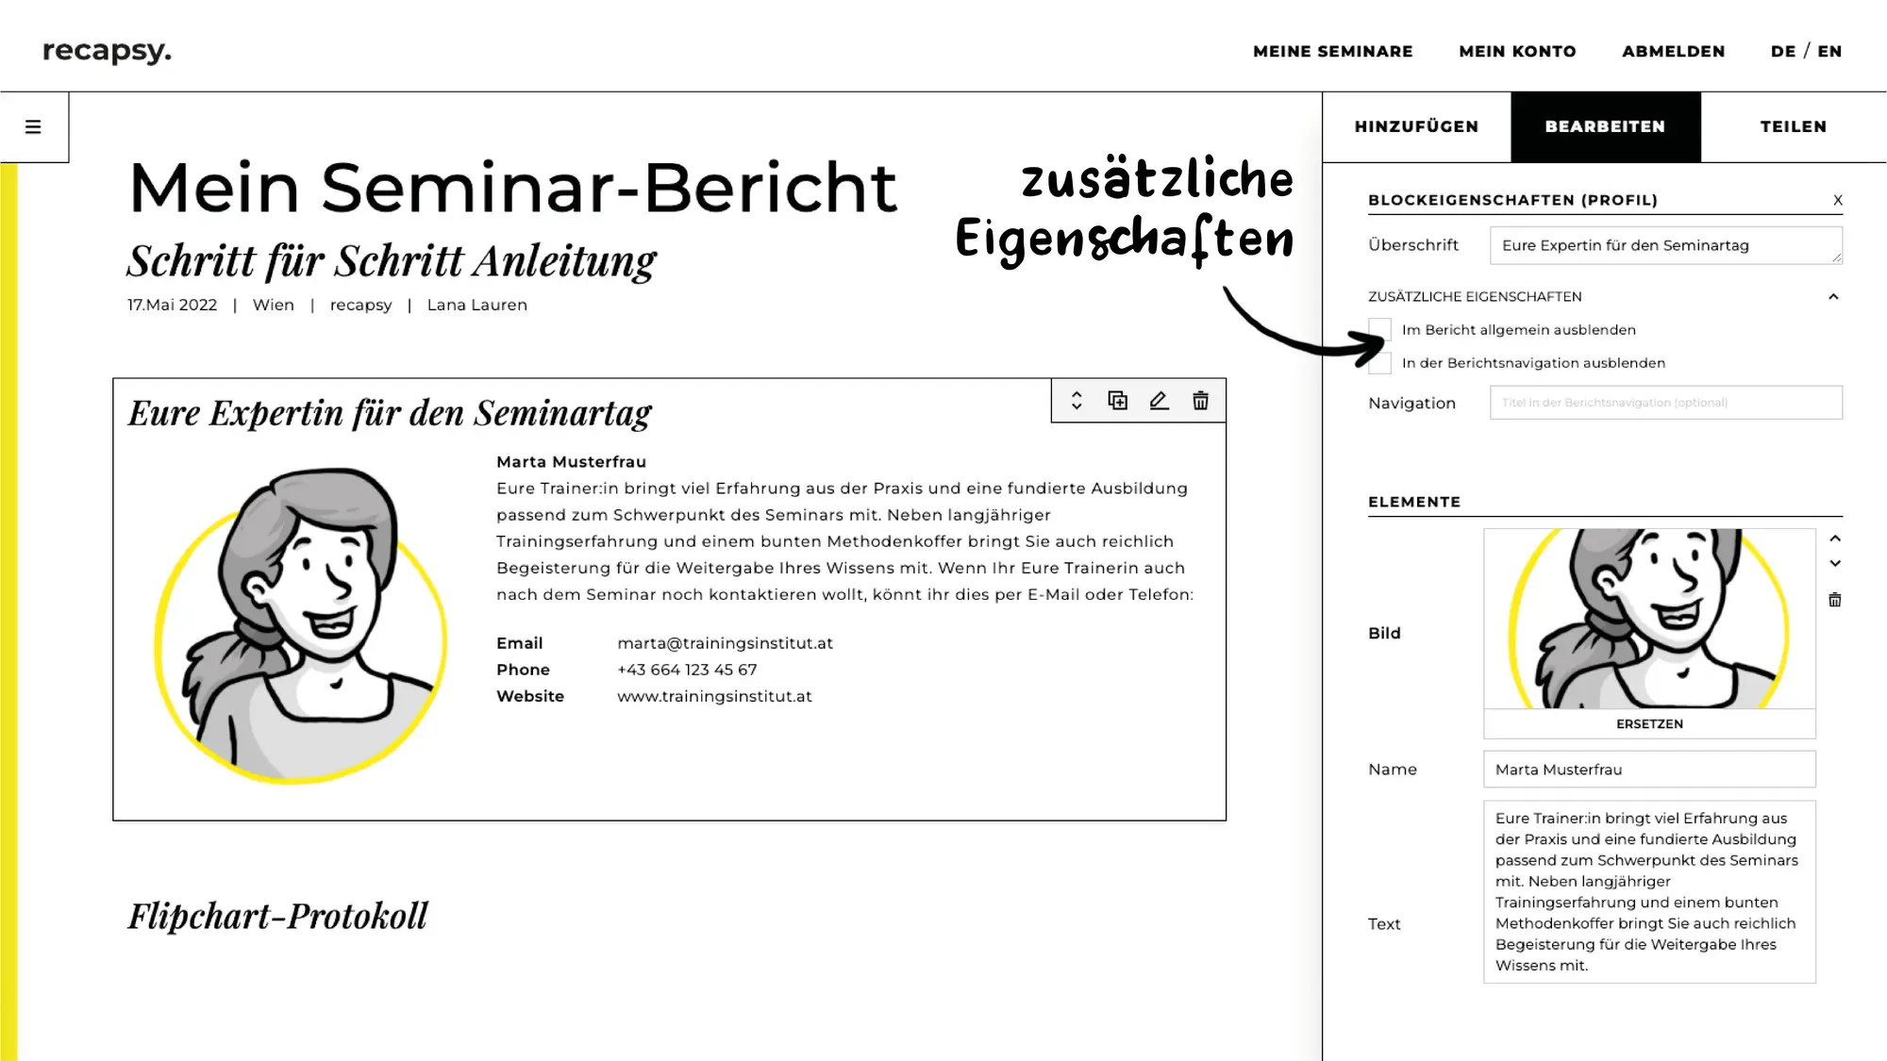Click the duplicate block icon
Image resolution: width=1887 pixels, height=1061 pixels.
tap(1117, 400)
